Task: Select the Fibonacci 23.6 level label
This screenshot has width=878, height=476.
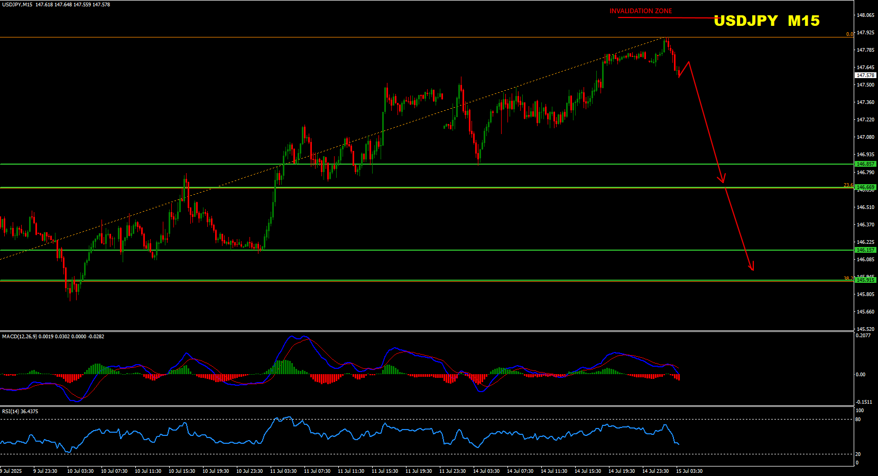Action: (848, 185)
